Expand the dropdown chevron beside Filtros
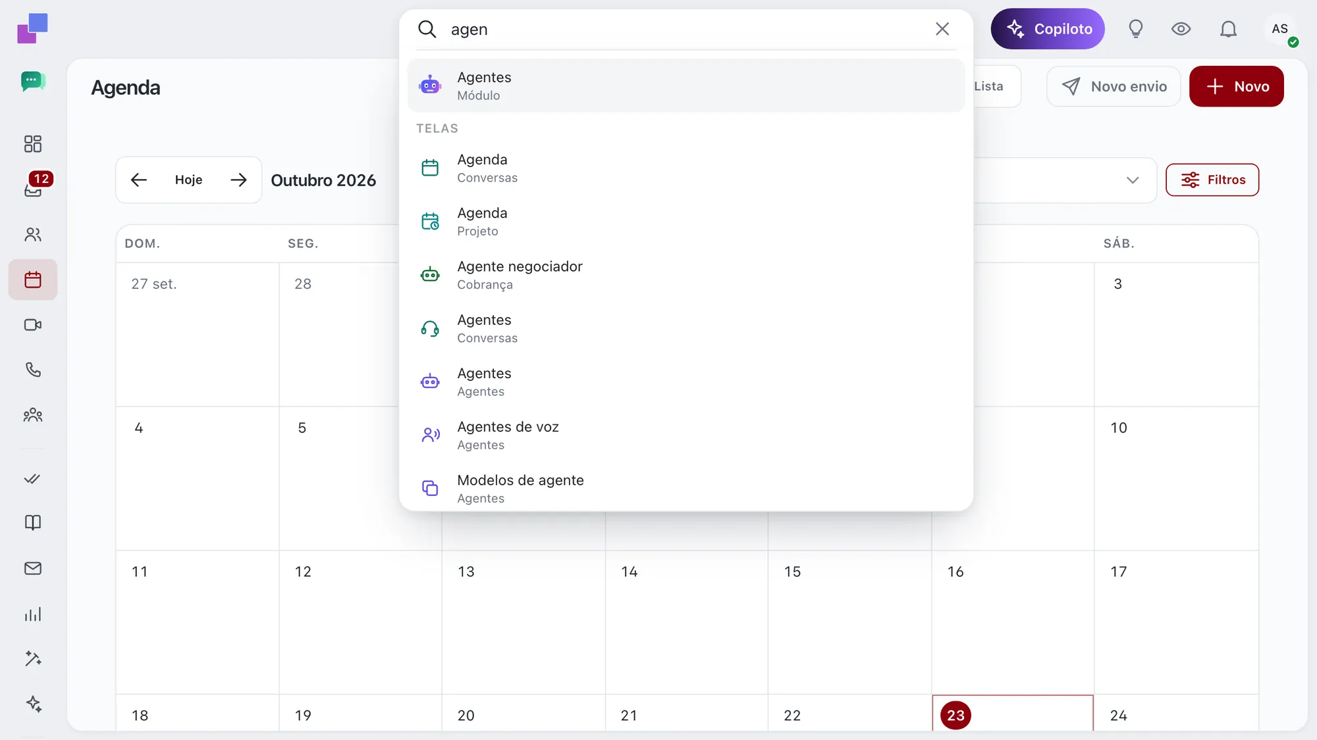This screenshot has width=1317, height=740. [1133, 180]
